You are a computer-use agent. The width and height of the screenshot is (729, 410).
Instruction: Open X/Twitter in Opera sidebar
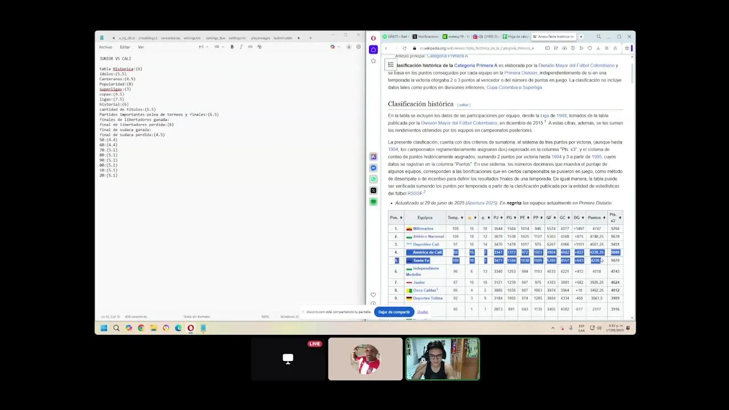pyautogui.click(x=373, y=190)
